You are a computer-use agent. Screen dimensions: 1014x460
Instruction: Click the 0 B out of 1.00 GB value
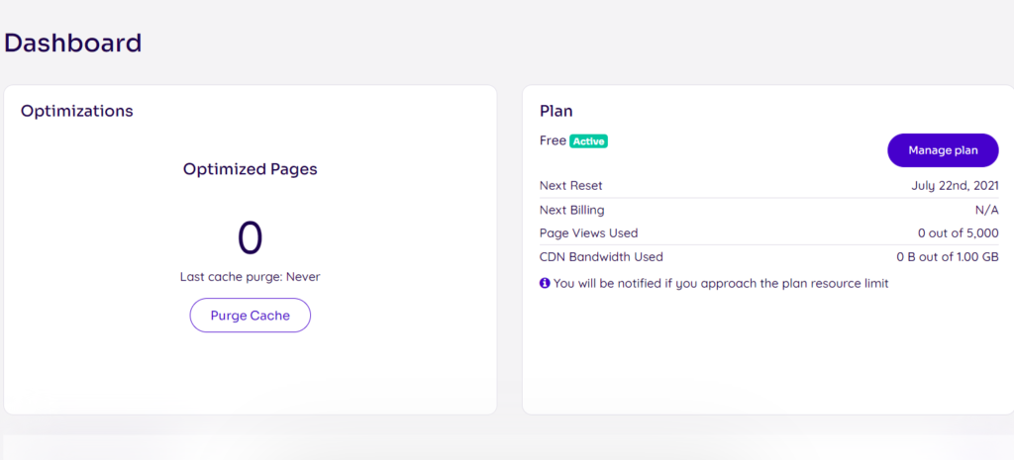[948, 257]
